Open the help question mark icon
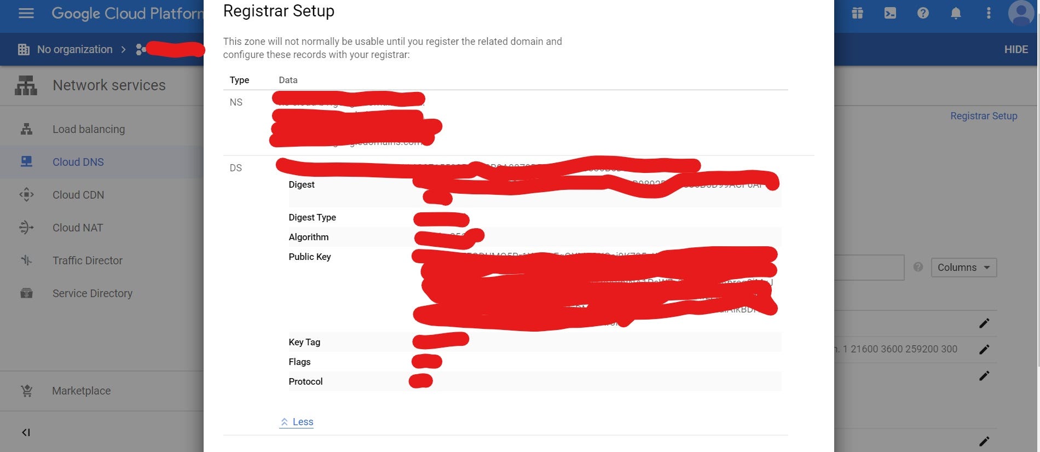The height and width of the screenshot is (452, 1040). coord(923,13)
